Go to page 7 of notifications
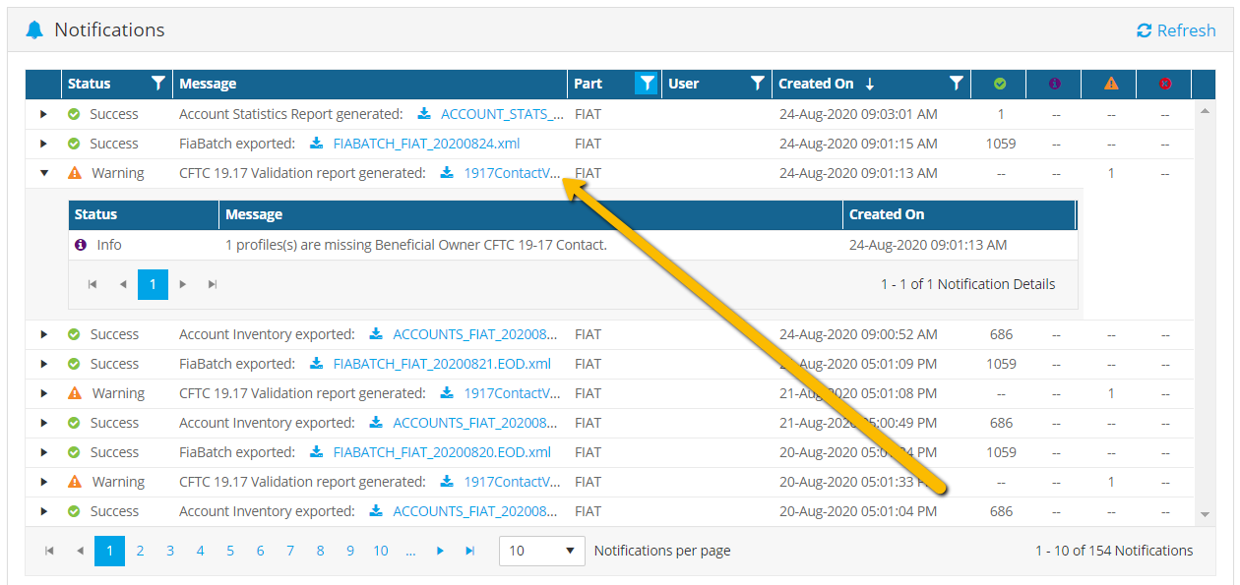1240x585 pixels. (290, 551)
